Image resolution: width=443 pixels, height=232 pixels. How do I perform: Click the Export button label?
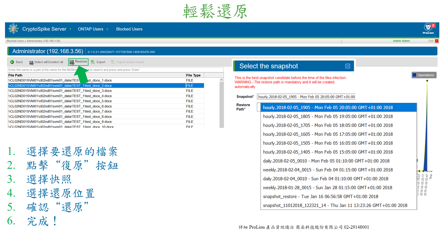(x=101, y=62)
